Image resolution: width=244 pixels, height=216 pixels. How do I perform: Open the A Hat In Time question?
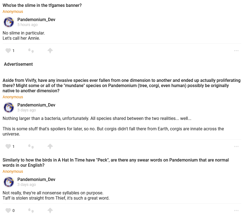[115, 163]
